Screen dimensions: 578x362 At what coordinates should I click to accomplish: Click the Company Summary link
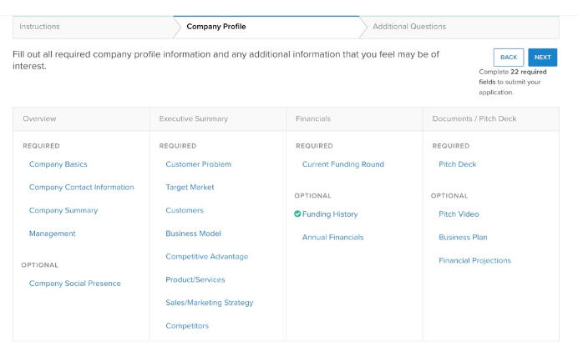(63, 211)
